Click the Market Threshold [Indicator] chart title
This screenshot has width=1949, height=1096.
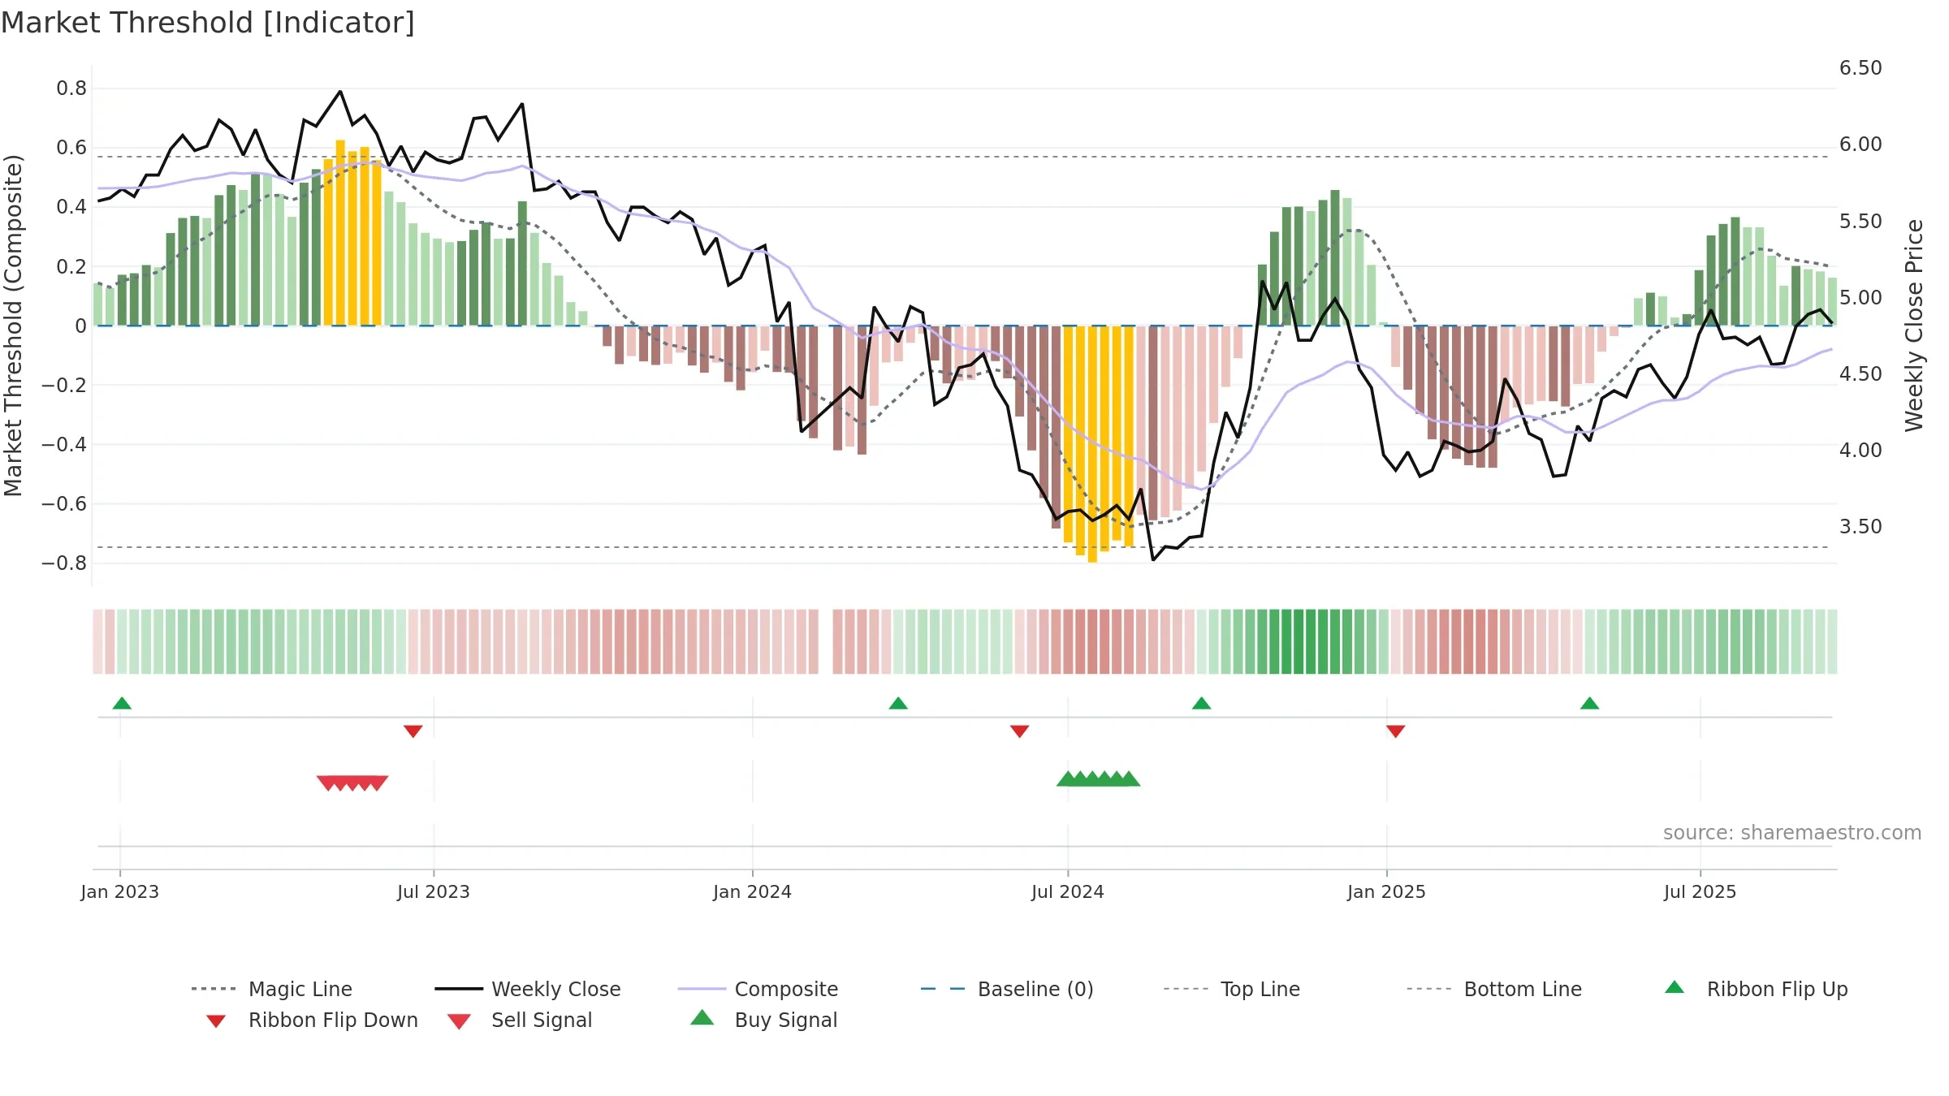[x=208, y=23]
